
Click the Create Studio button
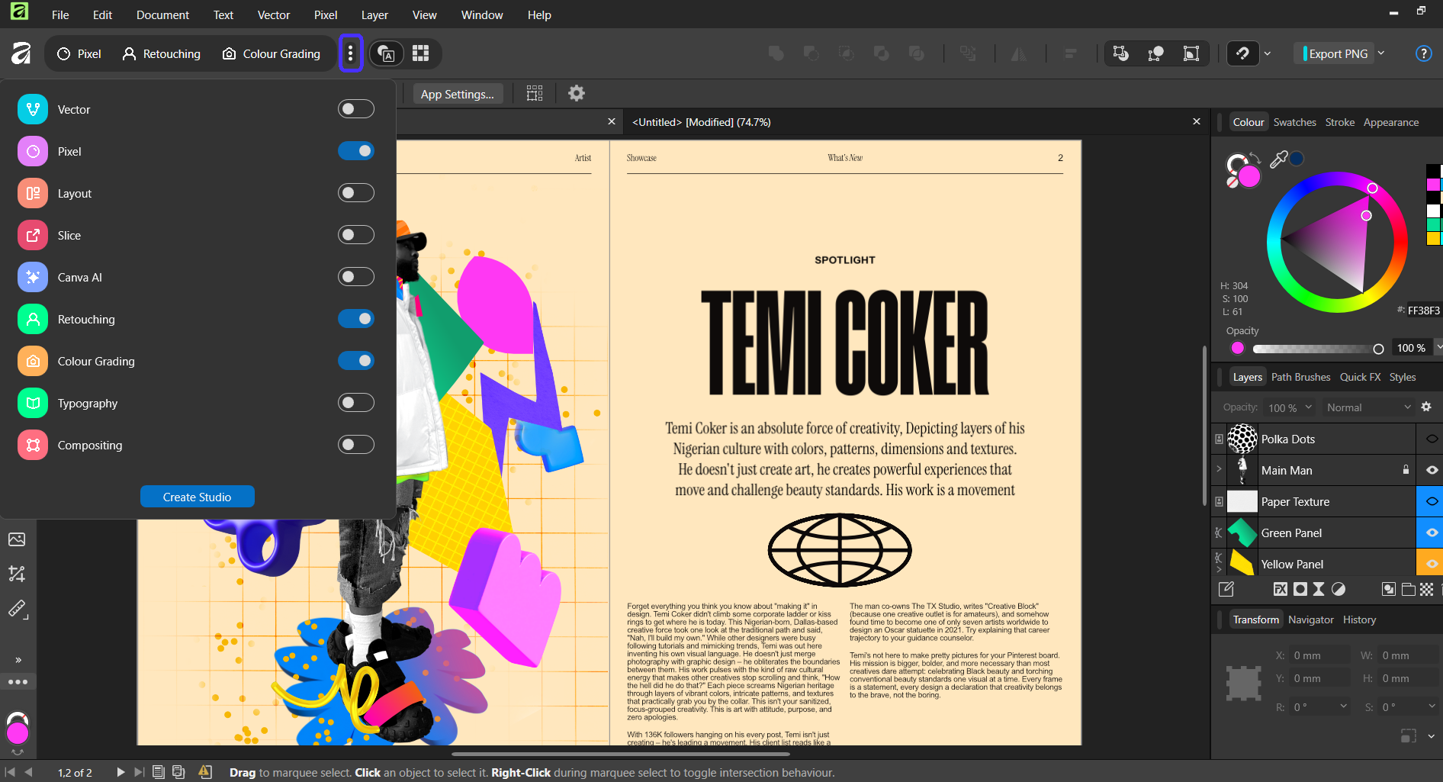point(197,497)
